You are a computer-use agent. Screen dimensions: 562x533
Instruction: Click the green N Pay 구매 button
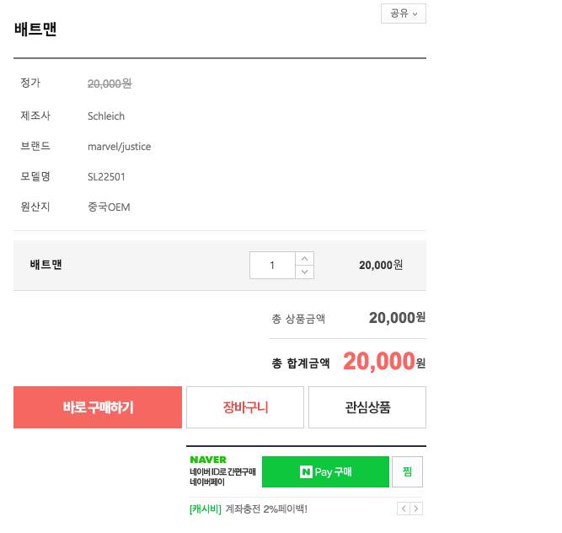(325, 471)
